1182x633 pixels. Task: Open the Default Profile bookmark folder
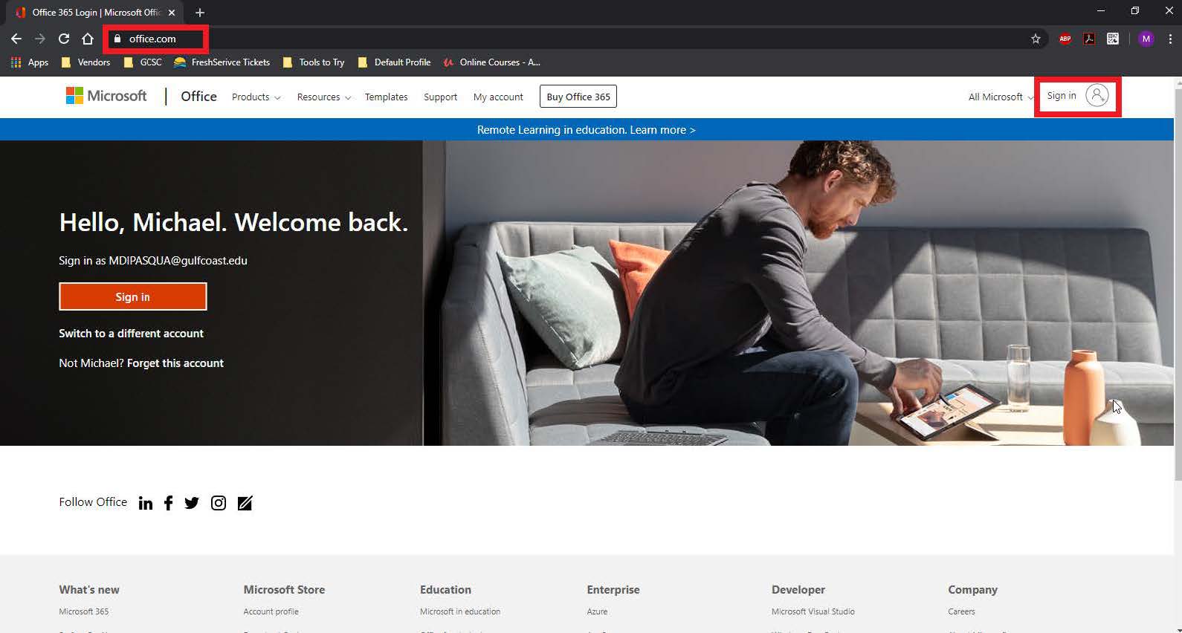click(394, 62)
